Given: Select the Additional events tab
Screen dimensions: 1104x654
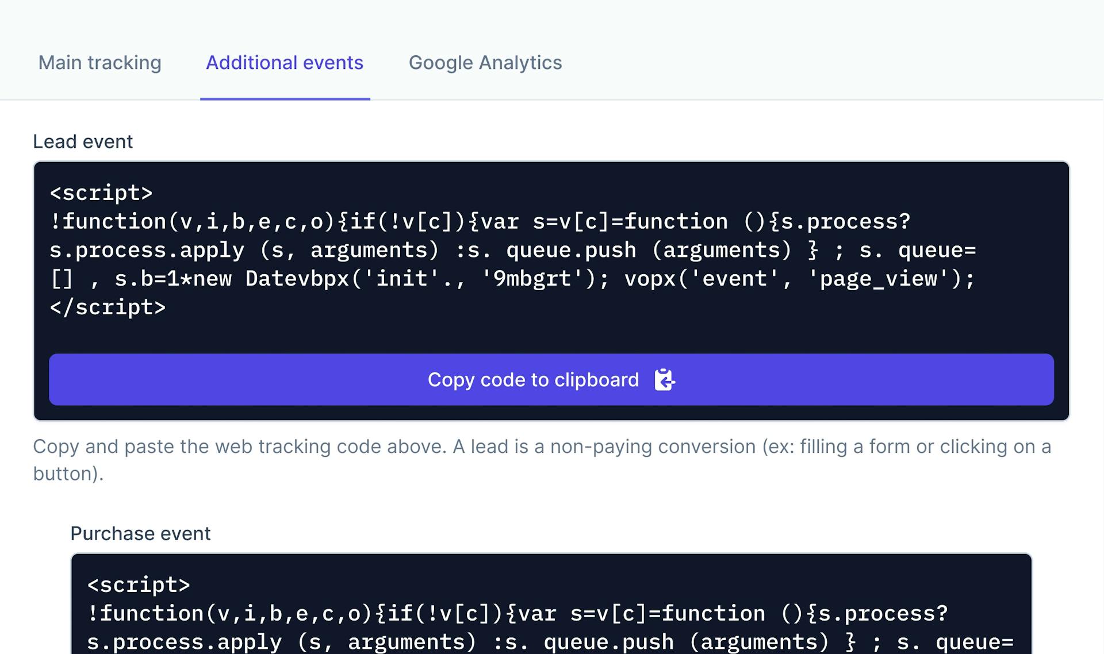Looking at the screenshot, I should click(284, 62).
